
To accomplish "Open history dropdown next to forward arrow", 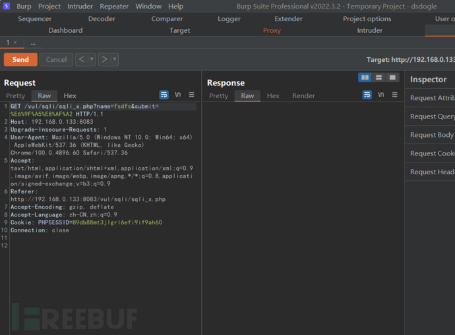I will point(115,59).
